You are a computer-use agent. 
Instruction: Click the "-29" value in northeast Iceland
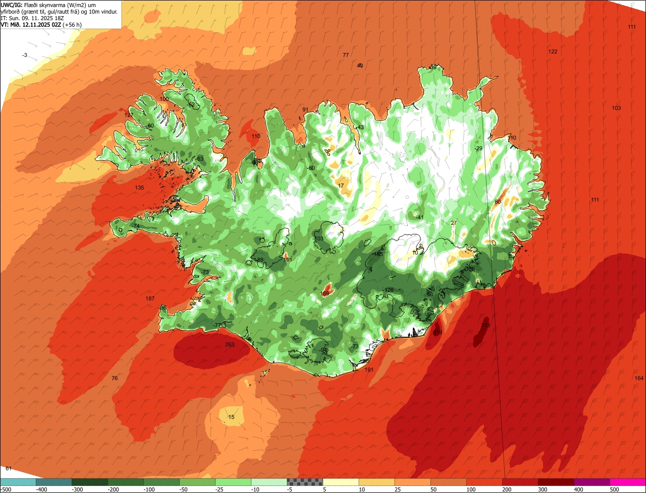478,148
